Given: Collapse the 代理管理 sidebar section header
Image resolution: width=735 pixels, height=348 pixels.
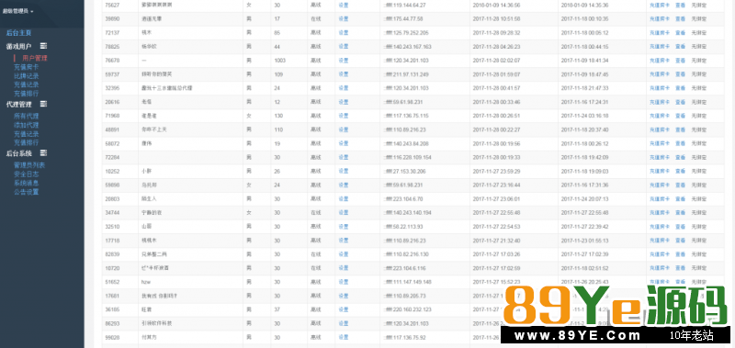Looking at the screenshot, I should click(18, 105).
